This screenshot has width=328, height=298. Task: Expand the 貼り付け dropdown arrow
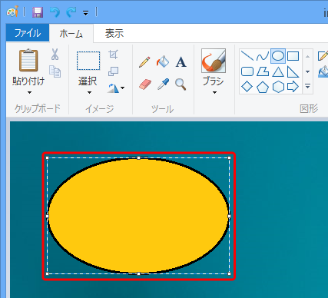(29, 92)
